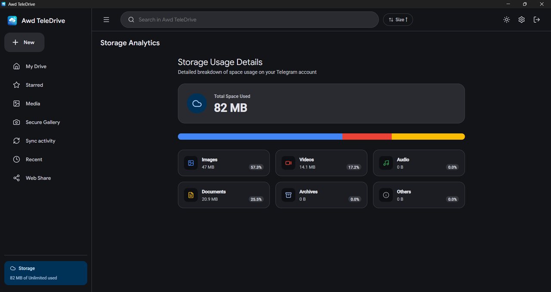Open the Videos storage card
Image resolution: width=551 pixels, height=292 pixels.
tap(321, 163)
